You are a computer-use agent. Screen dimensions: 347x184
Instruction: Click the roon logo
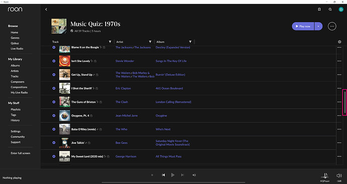coord(15,9)
